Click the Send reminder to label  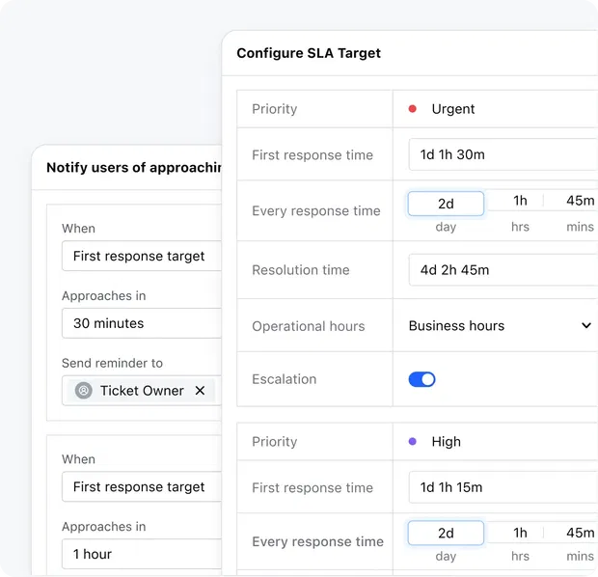pyautogui.click(x=112, y=363)
